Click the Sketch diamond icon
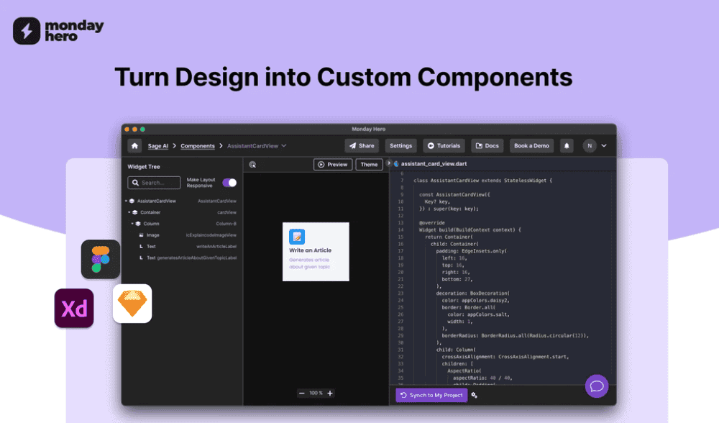 132,304
